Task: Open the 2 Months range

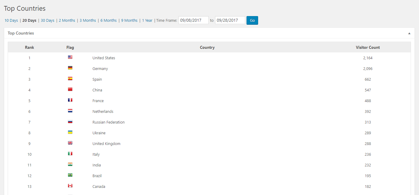Action: (67, 21)
